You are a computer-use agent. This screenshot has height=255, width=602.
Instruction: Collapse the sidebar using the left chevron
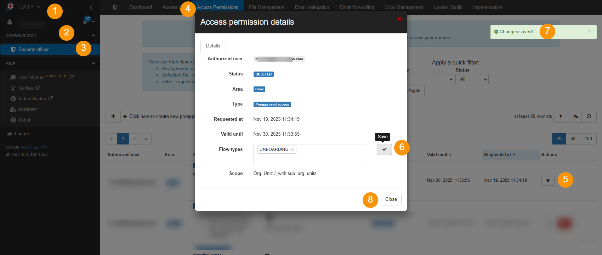[x=91, y=7]
